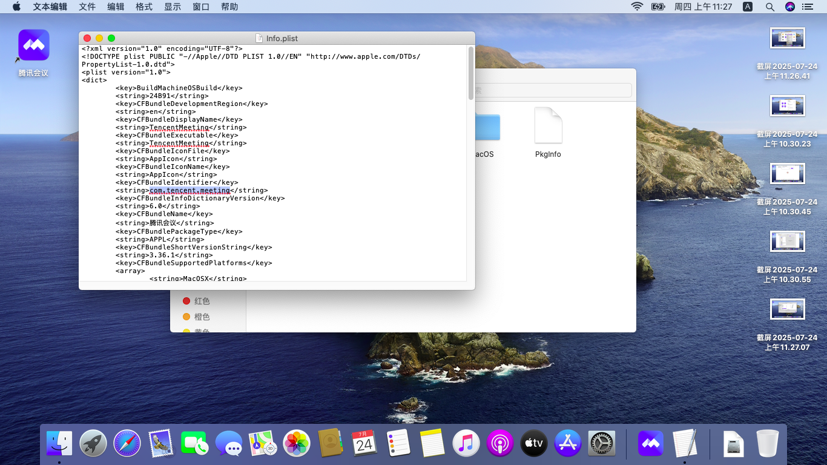Select screenshot thumbnail 上午 11.27.07

787,309
